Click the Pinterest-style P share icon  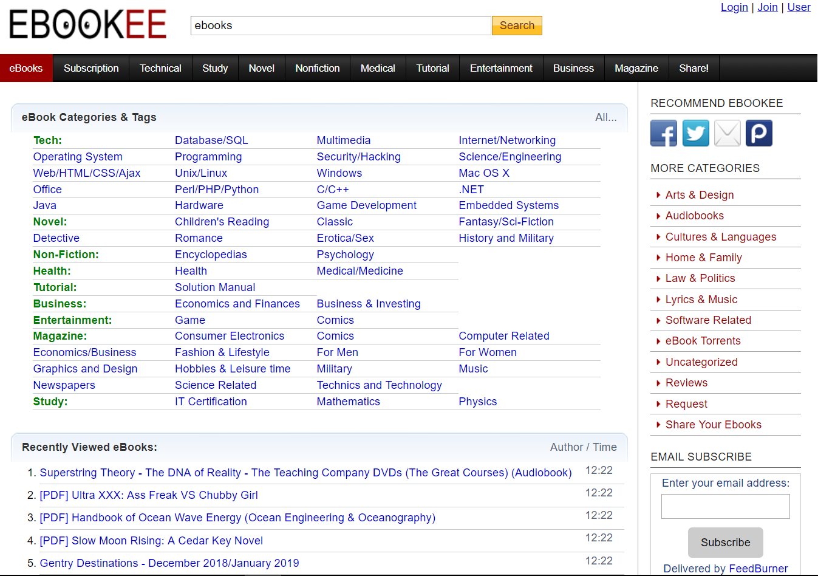coord(758,133)
